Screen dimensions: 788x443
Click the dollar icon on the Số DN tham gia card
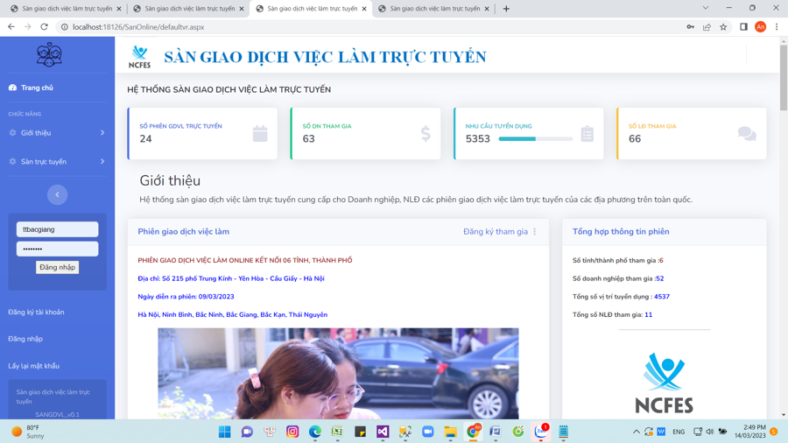pos(426,134)
